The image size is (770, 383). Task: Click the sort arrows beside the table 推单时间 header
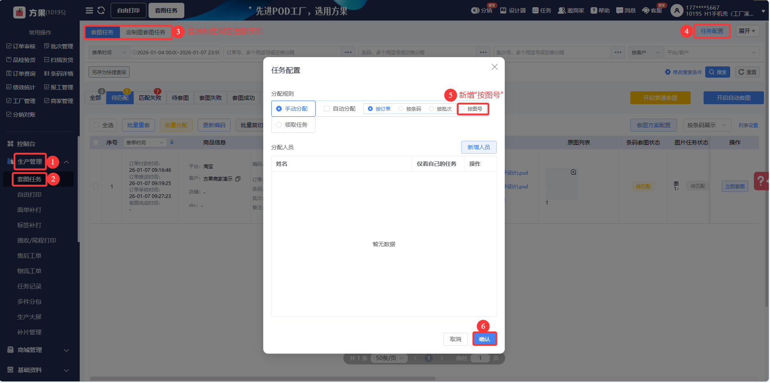pos(172,142)
